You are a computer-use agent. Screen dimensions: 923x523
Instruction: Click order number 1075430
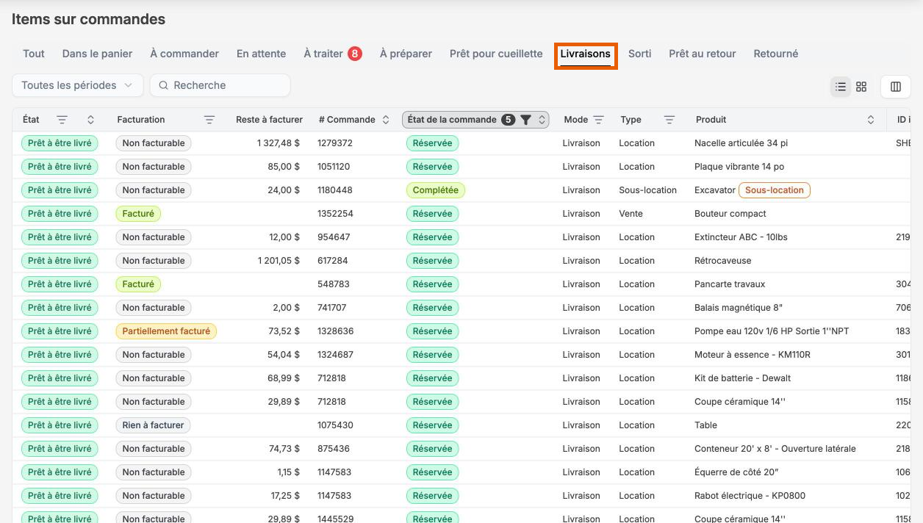tap(335, 425)
